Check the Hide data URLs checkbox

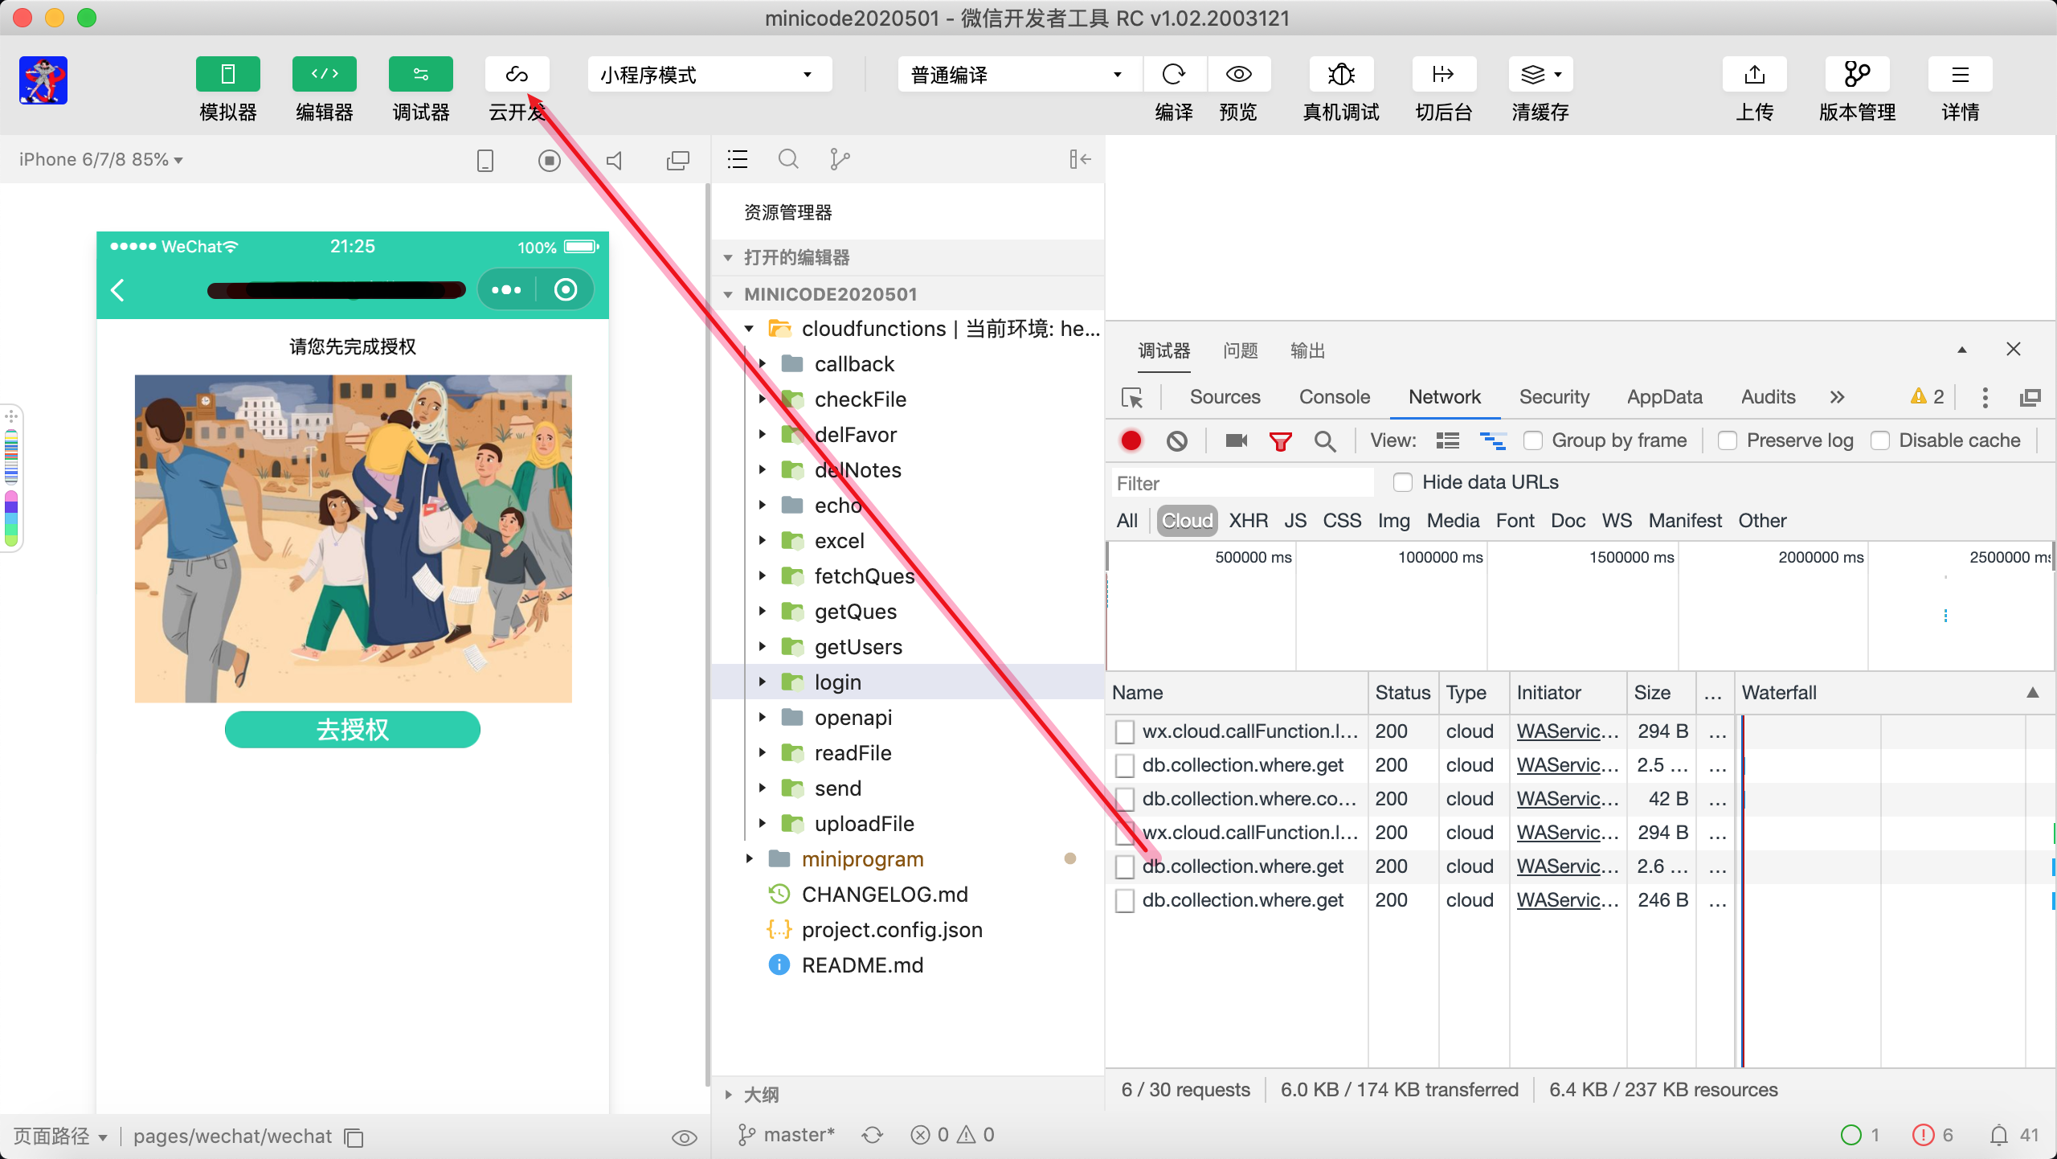tap(1402, 482)
